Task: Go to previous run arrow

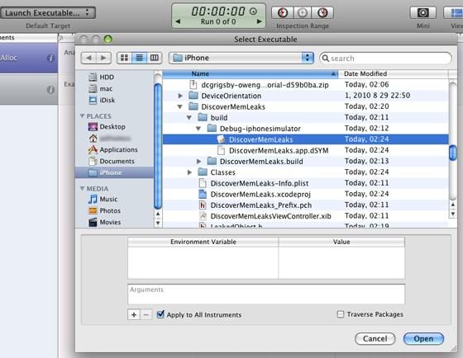Action: [178, 21]
